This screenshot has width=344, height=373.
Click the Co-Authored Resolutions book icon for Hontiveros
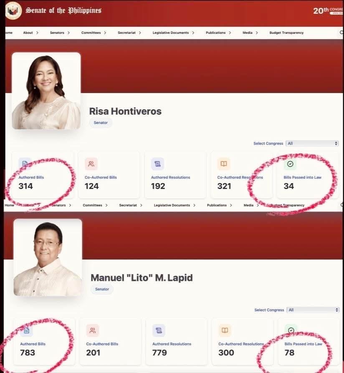(224, 164)
